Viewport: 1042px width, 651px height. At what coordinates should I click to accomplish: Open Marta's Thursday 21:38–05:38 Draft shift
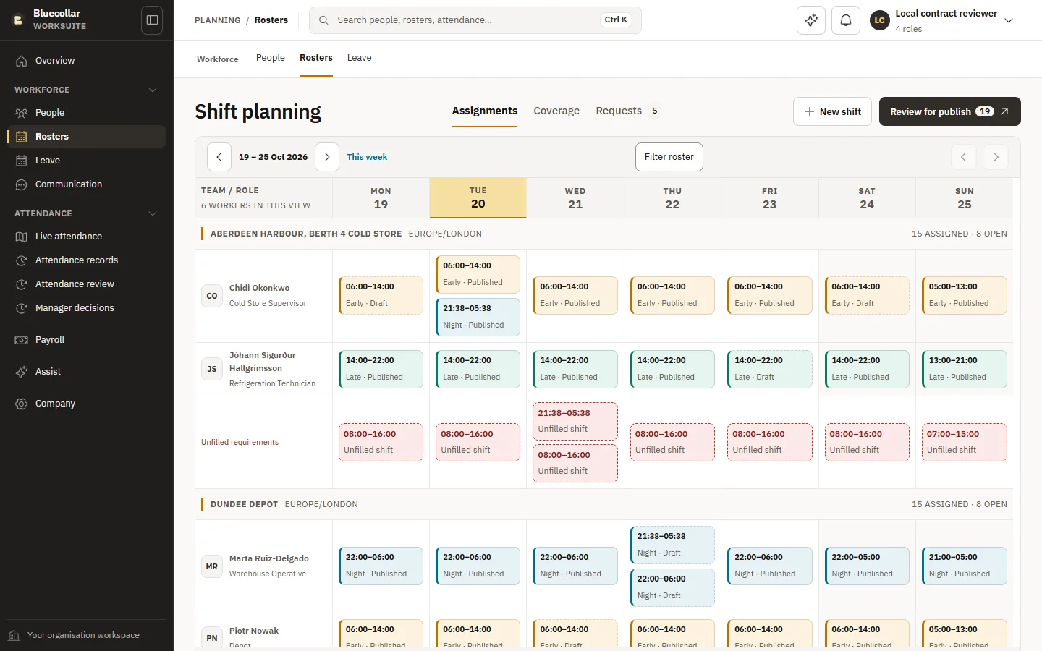(672, 545)
